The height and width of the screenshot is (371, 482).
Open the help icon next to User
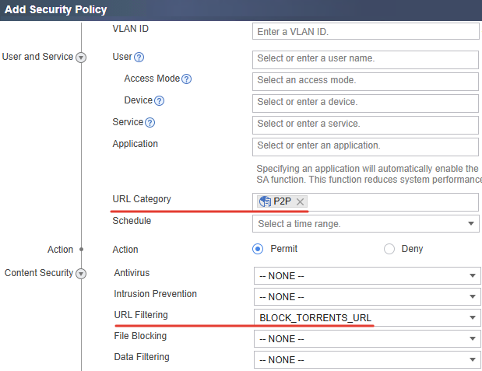[139, 57]
